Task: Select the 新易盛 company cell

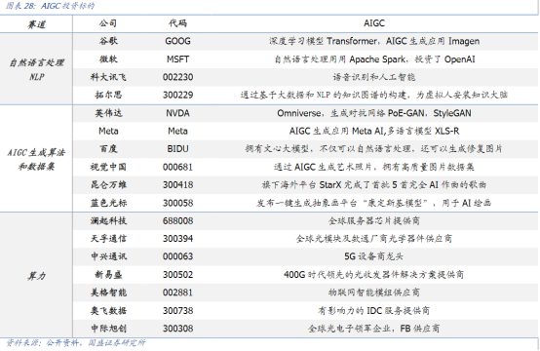Action: coord(108,275)
